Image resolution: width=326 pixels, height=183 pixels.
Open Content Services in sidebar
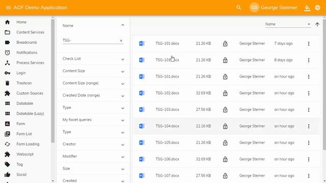coord(31,32)
